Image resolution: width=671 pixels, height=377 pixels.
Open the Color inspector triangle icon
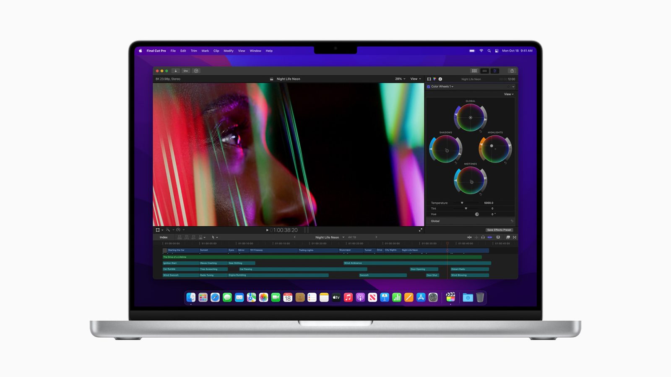point(434,79)
